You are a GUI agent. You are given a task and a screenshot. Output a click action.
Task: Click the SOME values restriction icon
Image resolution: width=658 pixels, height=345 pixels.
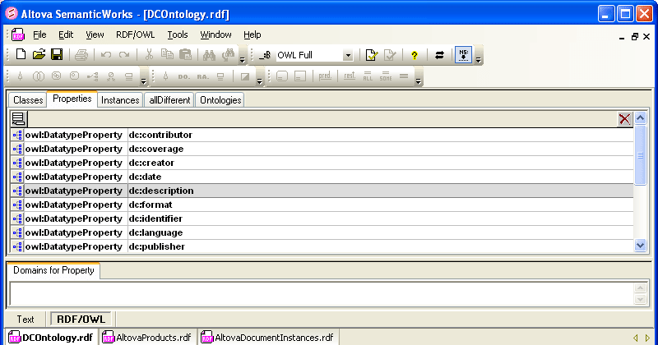(386, 76)
